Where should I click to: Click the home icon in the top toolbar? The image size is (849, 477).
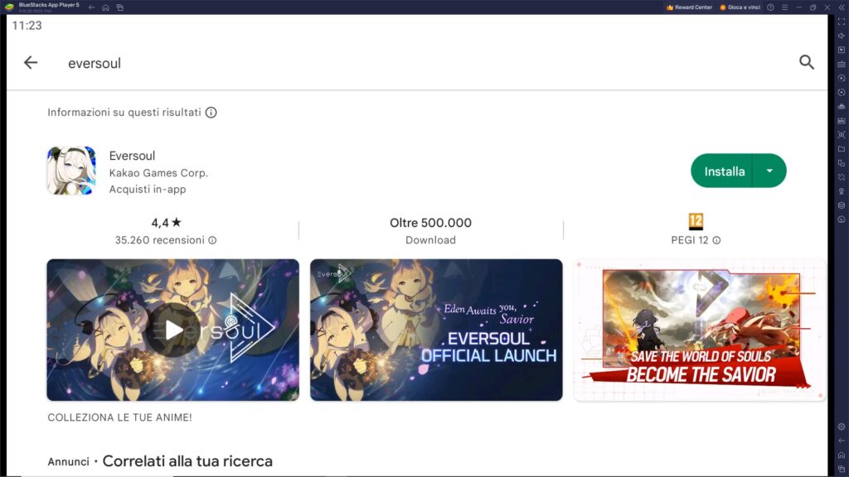106,7
